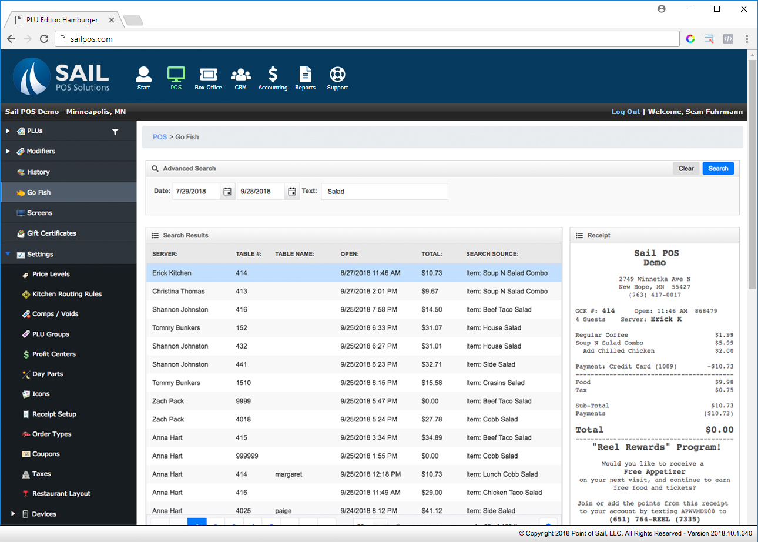Select the Erick Kitchen result row
The height and width of the screenshot is (542, 758).
(354, 273)
